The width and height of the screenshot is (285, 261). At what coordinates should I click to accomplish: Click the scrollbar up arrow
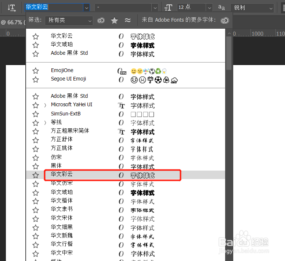(229, 33)
